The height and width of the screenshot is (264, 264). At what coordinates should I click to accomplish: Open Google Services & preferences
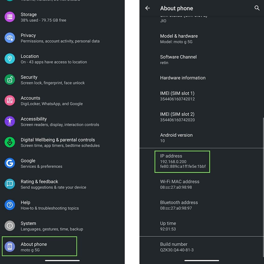point(62,163)
